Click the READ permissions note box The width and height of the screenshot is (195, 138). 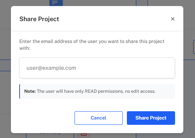point(97,91)
